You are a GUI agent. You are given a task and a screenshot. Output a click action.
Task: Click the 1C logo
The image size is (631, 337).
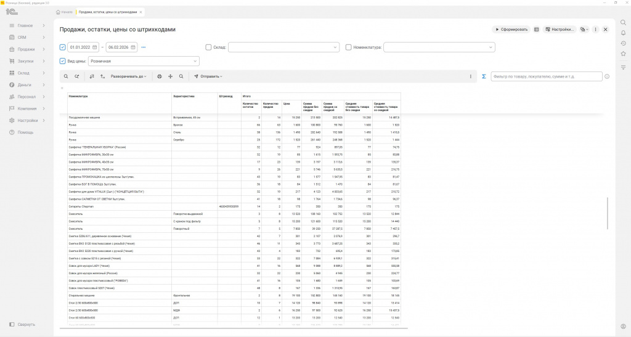(11, 12)
